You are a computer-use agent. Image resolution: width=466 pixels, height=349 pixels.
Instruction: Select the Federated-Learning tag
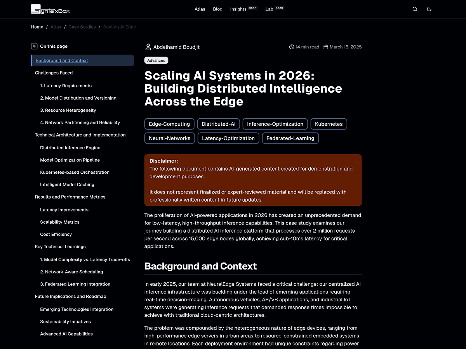[x=290, y=138]
